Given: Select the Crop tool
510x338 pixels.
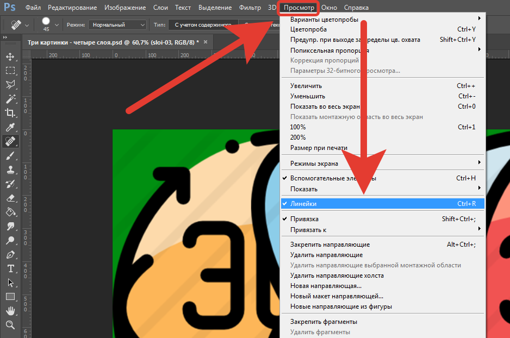Looking at the screenshot, I should 10,113.
